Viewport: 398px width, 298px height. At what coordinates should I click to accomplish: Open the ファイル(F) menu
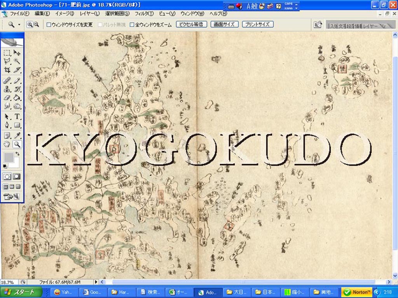tap(20, 14)
